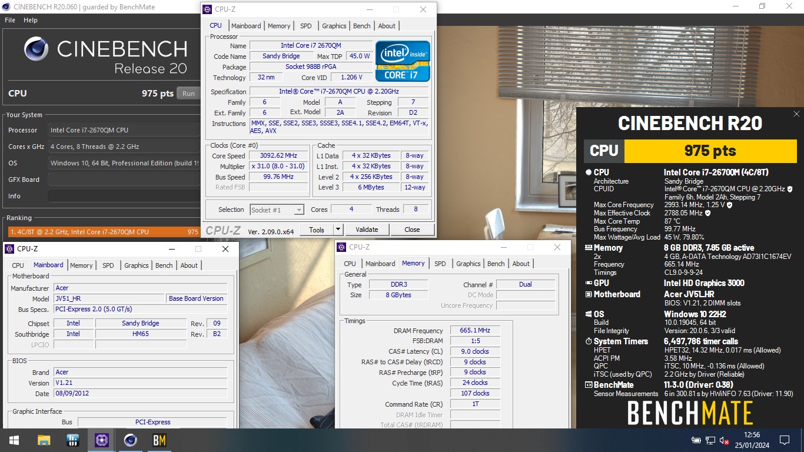Open the Cinebench taskbar icon
The image size is (804, 452).
(x=131, y=440)
